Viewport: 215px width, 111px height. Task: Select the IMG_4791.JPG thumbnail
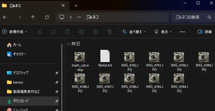[x=154, y=57]
